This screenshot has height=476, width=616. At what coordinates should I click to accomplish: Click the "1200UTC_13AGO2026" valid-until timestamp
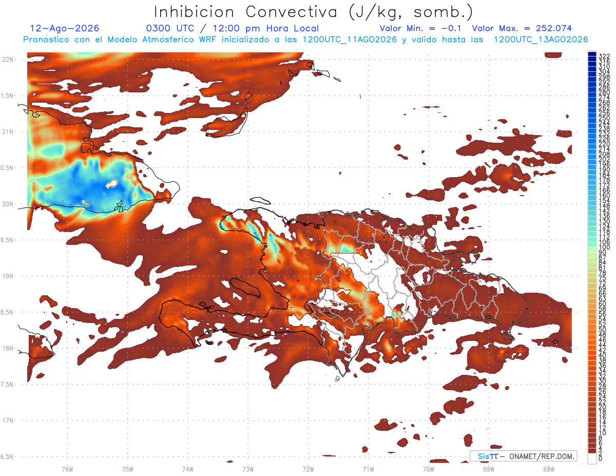tap(541, 39)
